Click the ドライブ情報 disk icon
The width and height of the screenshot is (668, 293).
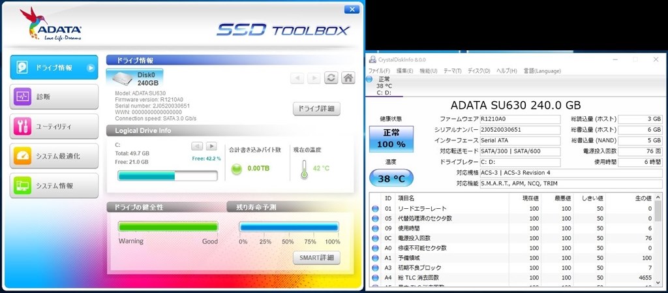click(22, 67)
